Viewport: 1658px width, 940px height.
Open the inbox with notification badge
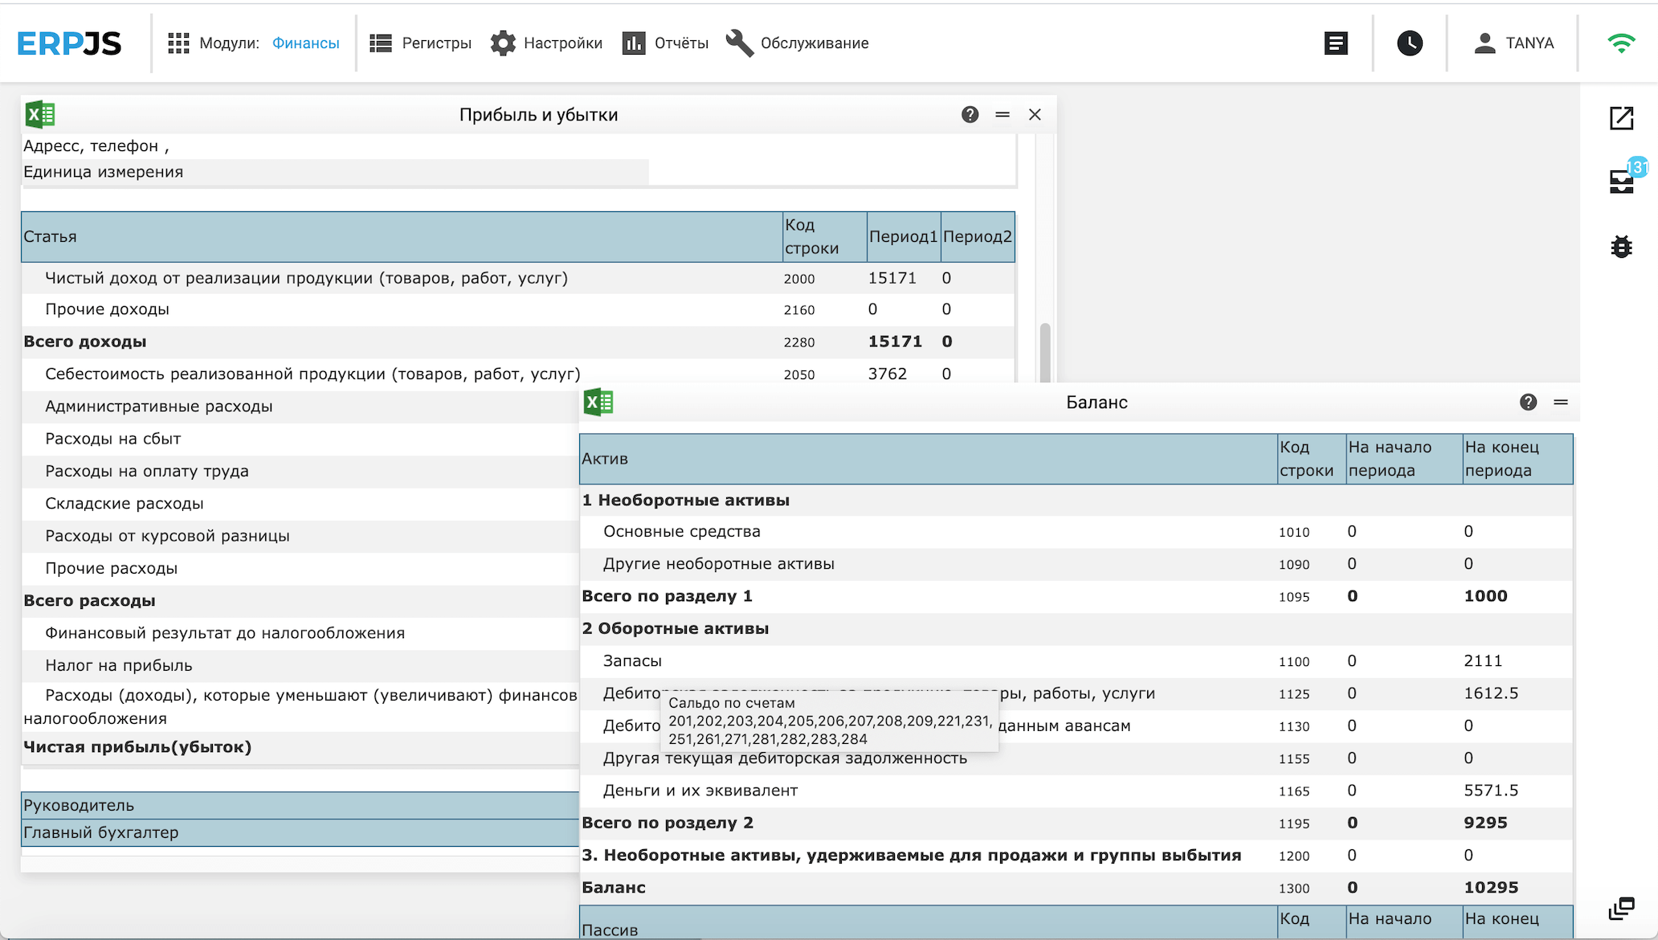(1622, 182)
